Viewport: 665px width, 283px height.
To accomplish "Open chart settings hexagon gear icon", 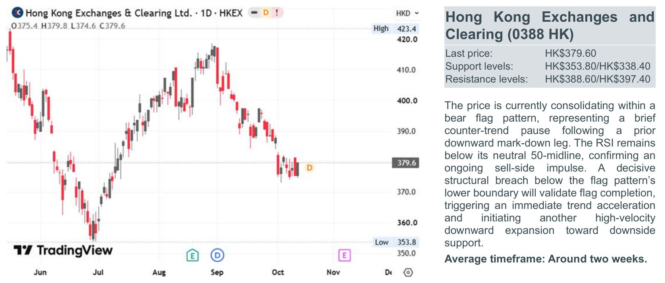I will pos(408,273).
